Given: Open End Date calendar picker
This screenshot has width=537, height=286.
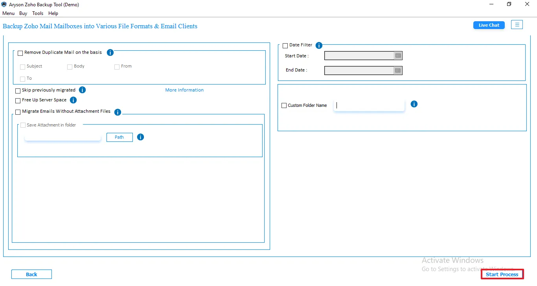Looking at the screenshot, I should (x=398, y=70).
